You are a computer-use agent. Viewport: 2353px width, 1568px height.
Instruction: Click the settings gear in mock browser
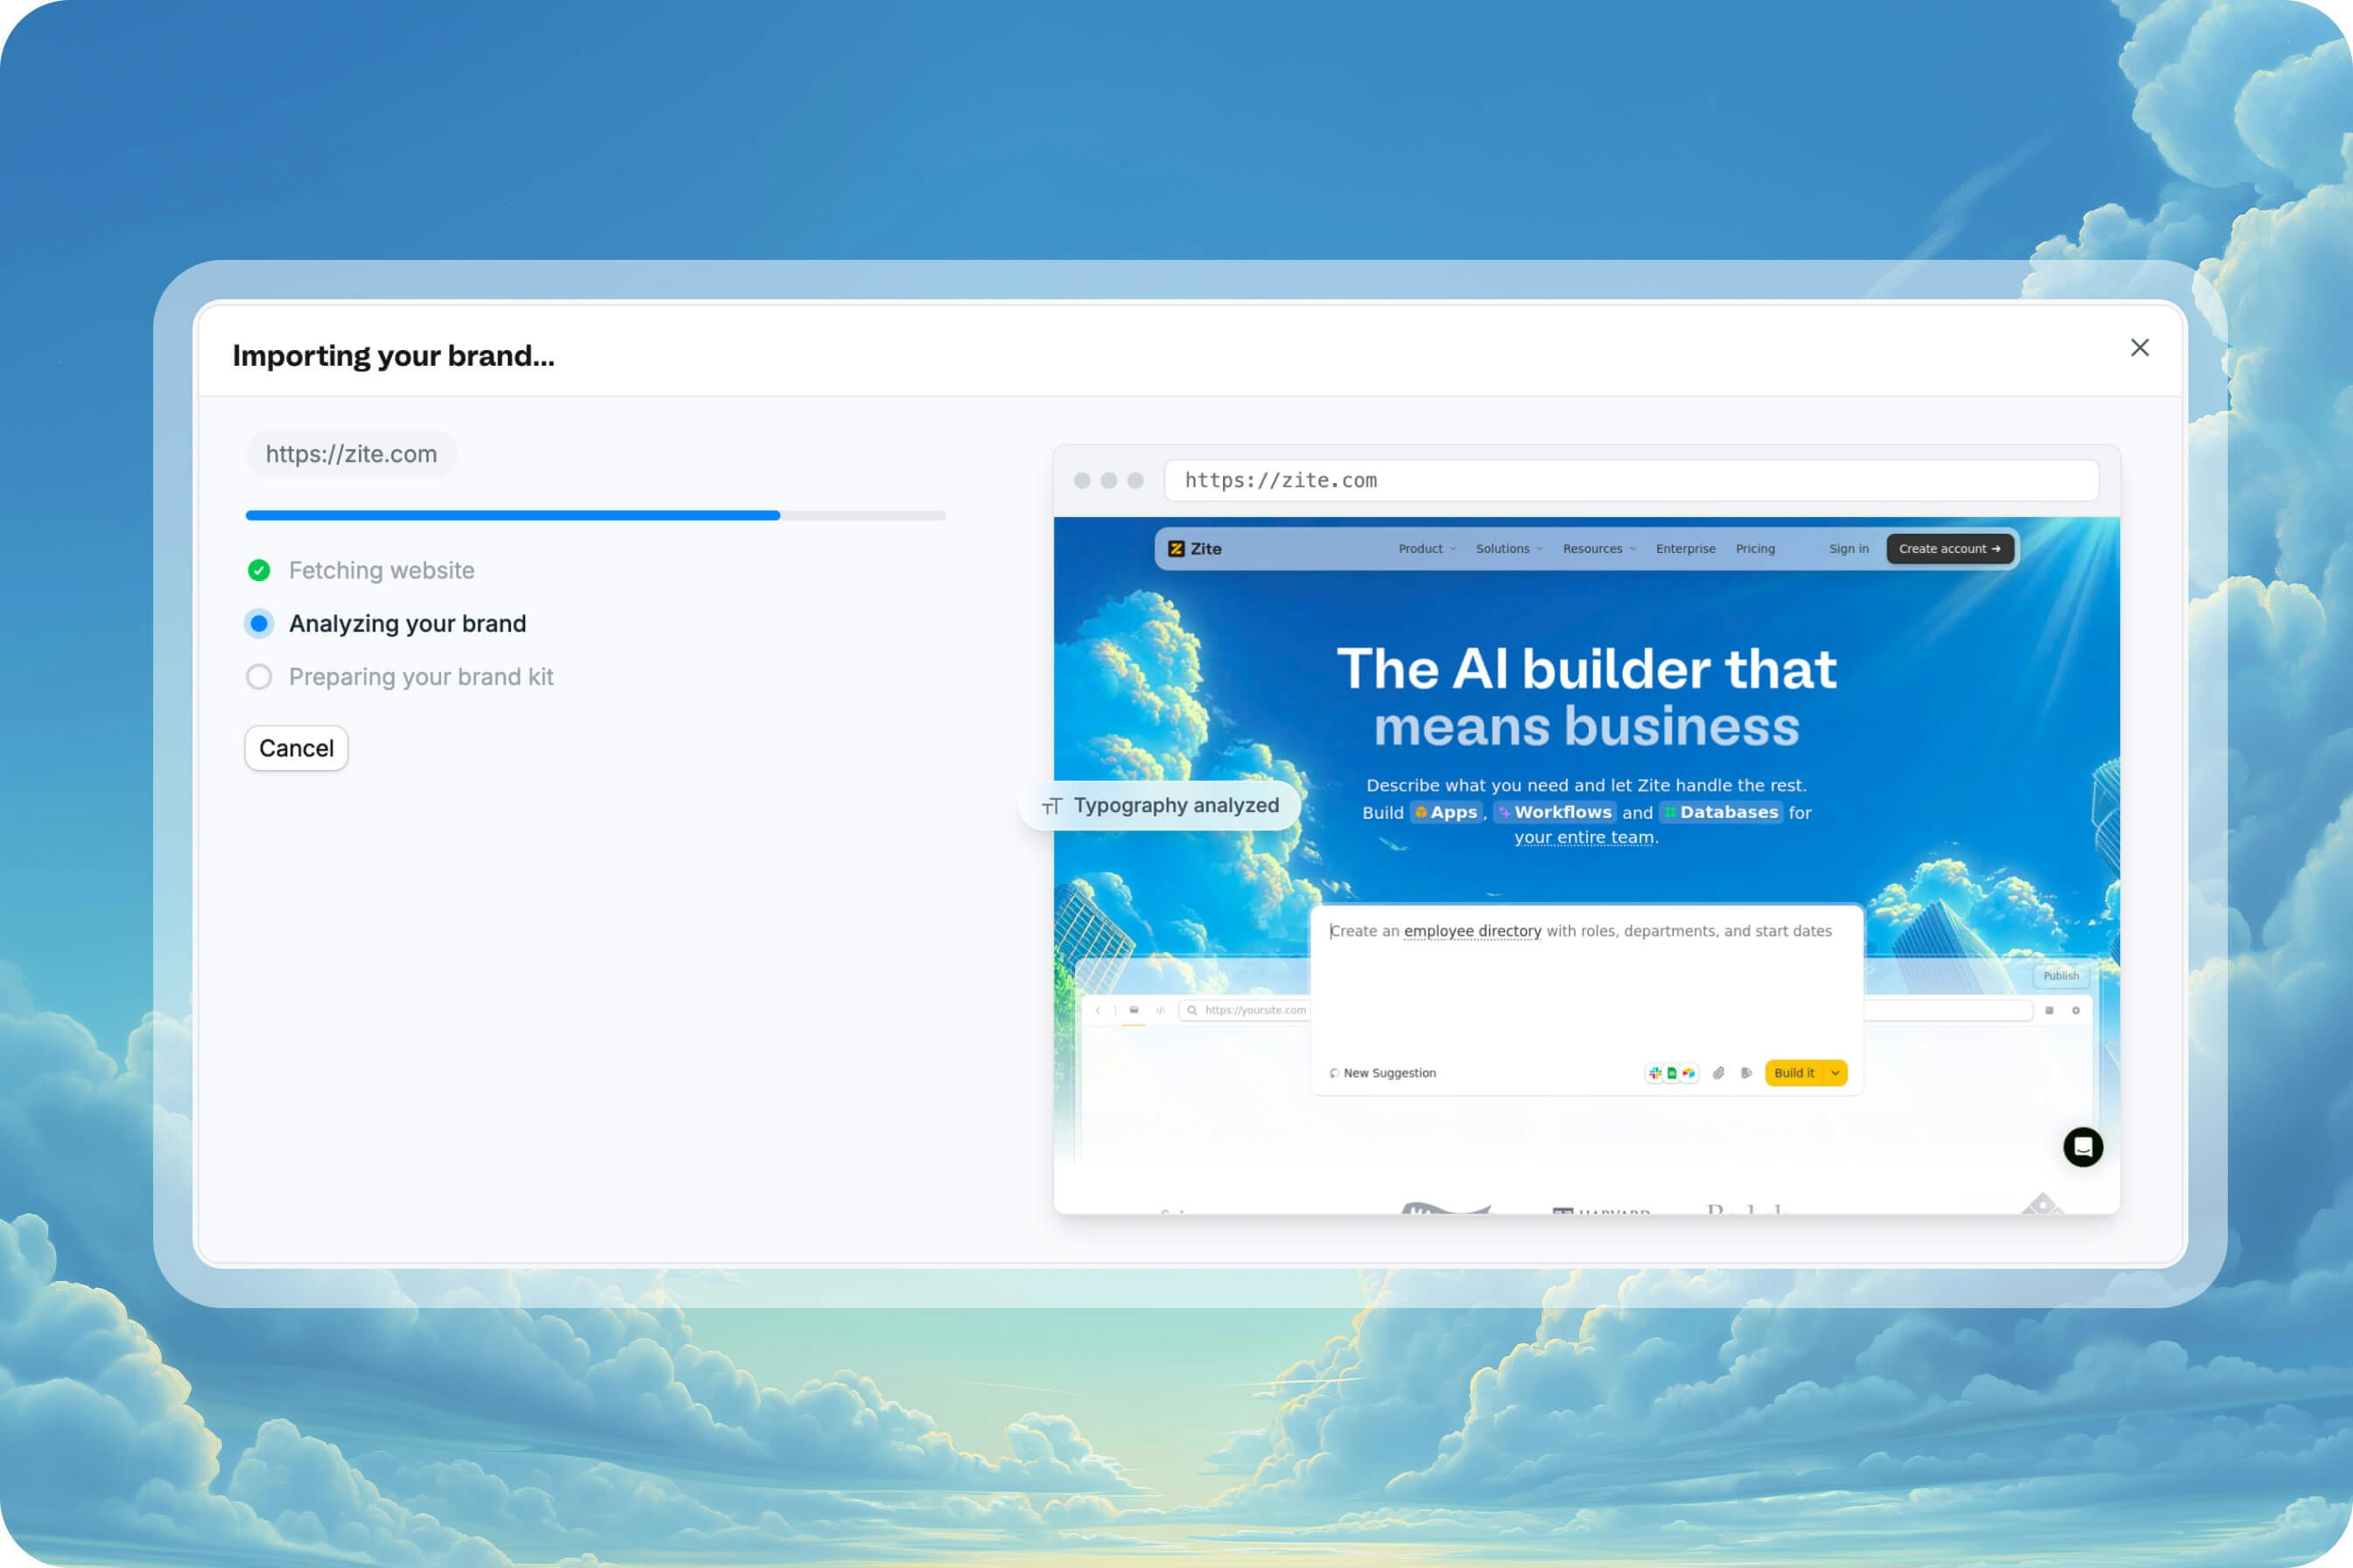[x=2076, y=1011]
